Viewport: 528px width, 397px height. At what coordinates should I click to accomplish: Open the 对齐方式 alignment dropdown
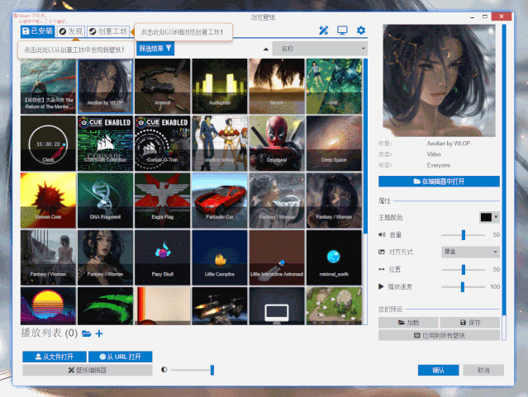(x=470, y=252)
